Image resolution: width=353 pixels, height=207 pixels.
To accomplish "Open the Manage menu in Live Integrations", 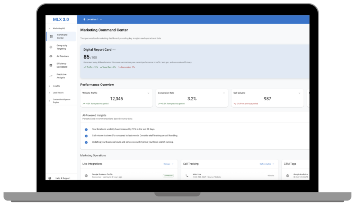I will click(169, 164).
